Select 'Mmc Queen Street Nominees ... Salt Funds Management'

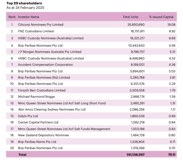coord(64,129)
